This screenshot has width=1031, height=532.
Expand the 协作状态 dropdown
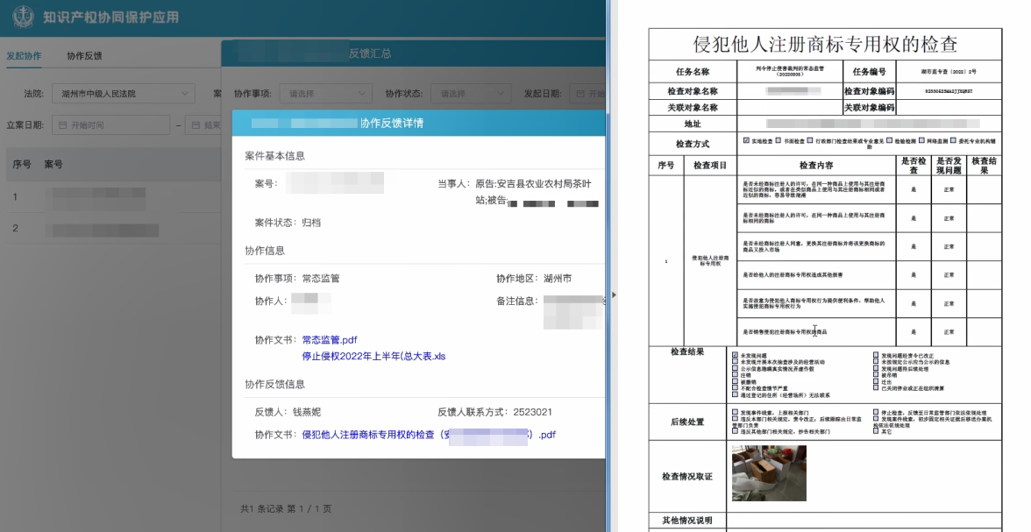point(473,94)
